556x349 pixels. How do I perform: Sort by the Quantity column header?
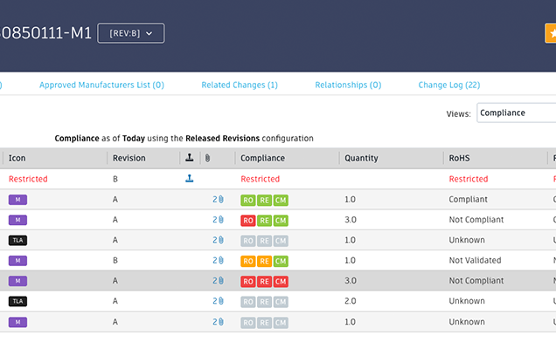click(363, 158)
